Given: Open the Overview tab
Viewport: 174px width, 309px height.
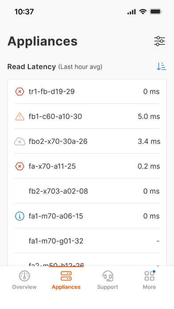Looking at the screenshot, I should coord(24,280).
